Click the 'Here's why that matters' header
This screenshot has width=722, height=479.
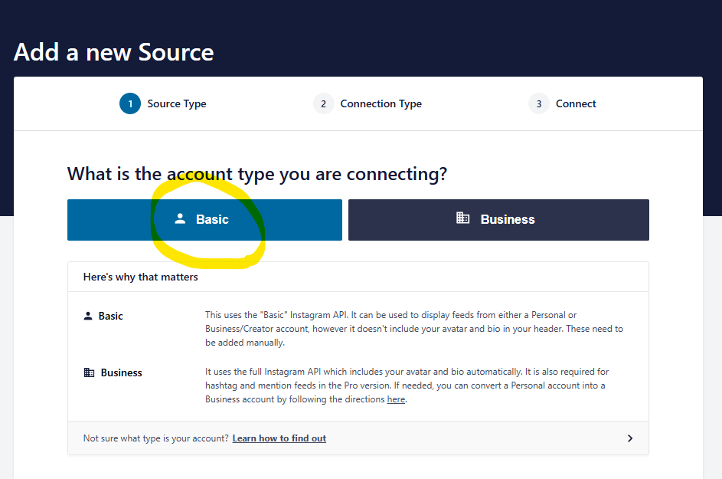[140, 277]
